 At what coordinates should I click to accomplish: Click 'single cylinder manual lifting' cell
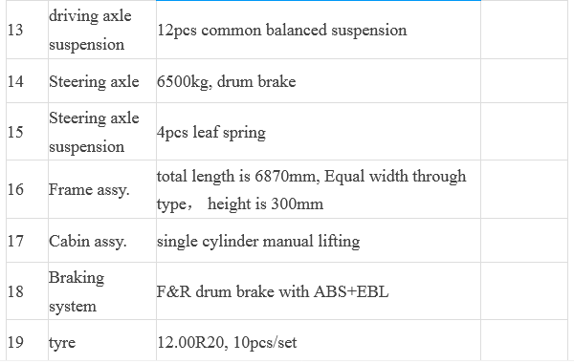click(319, 241)
